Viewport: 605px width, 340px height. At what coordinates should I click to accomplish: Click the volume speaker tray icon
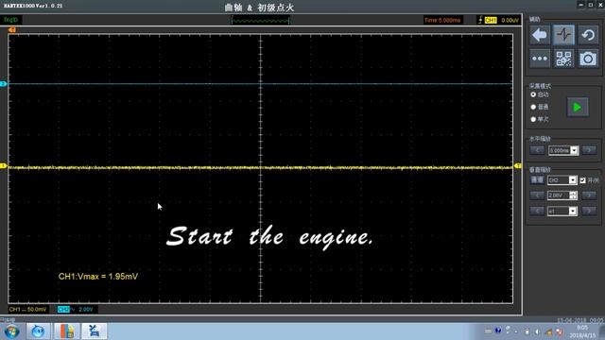coord(538,331)
